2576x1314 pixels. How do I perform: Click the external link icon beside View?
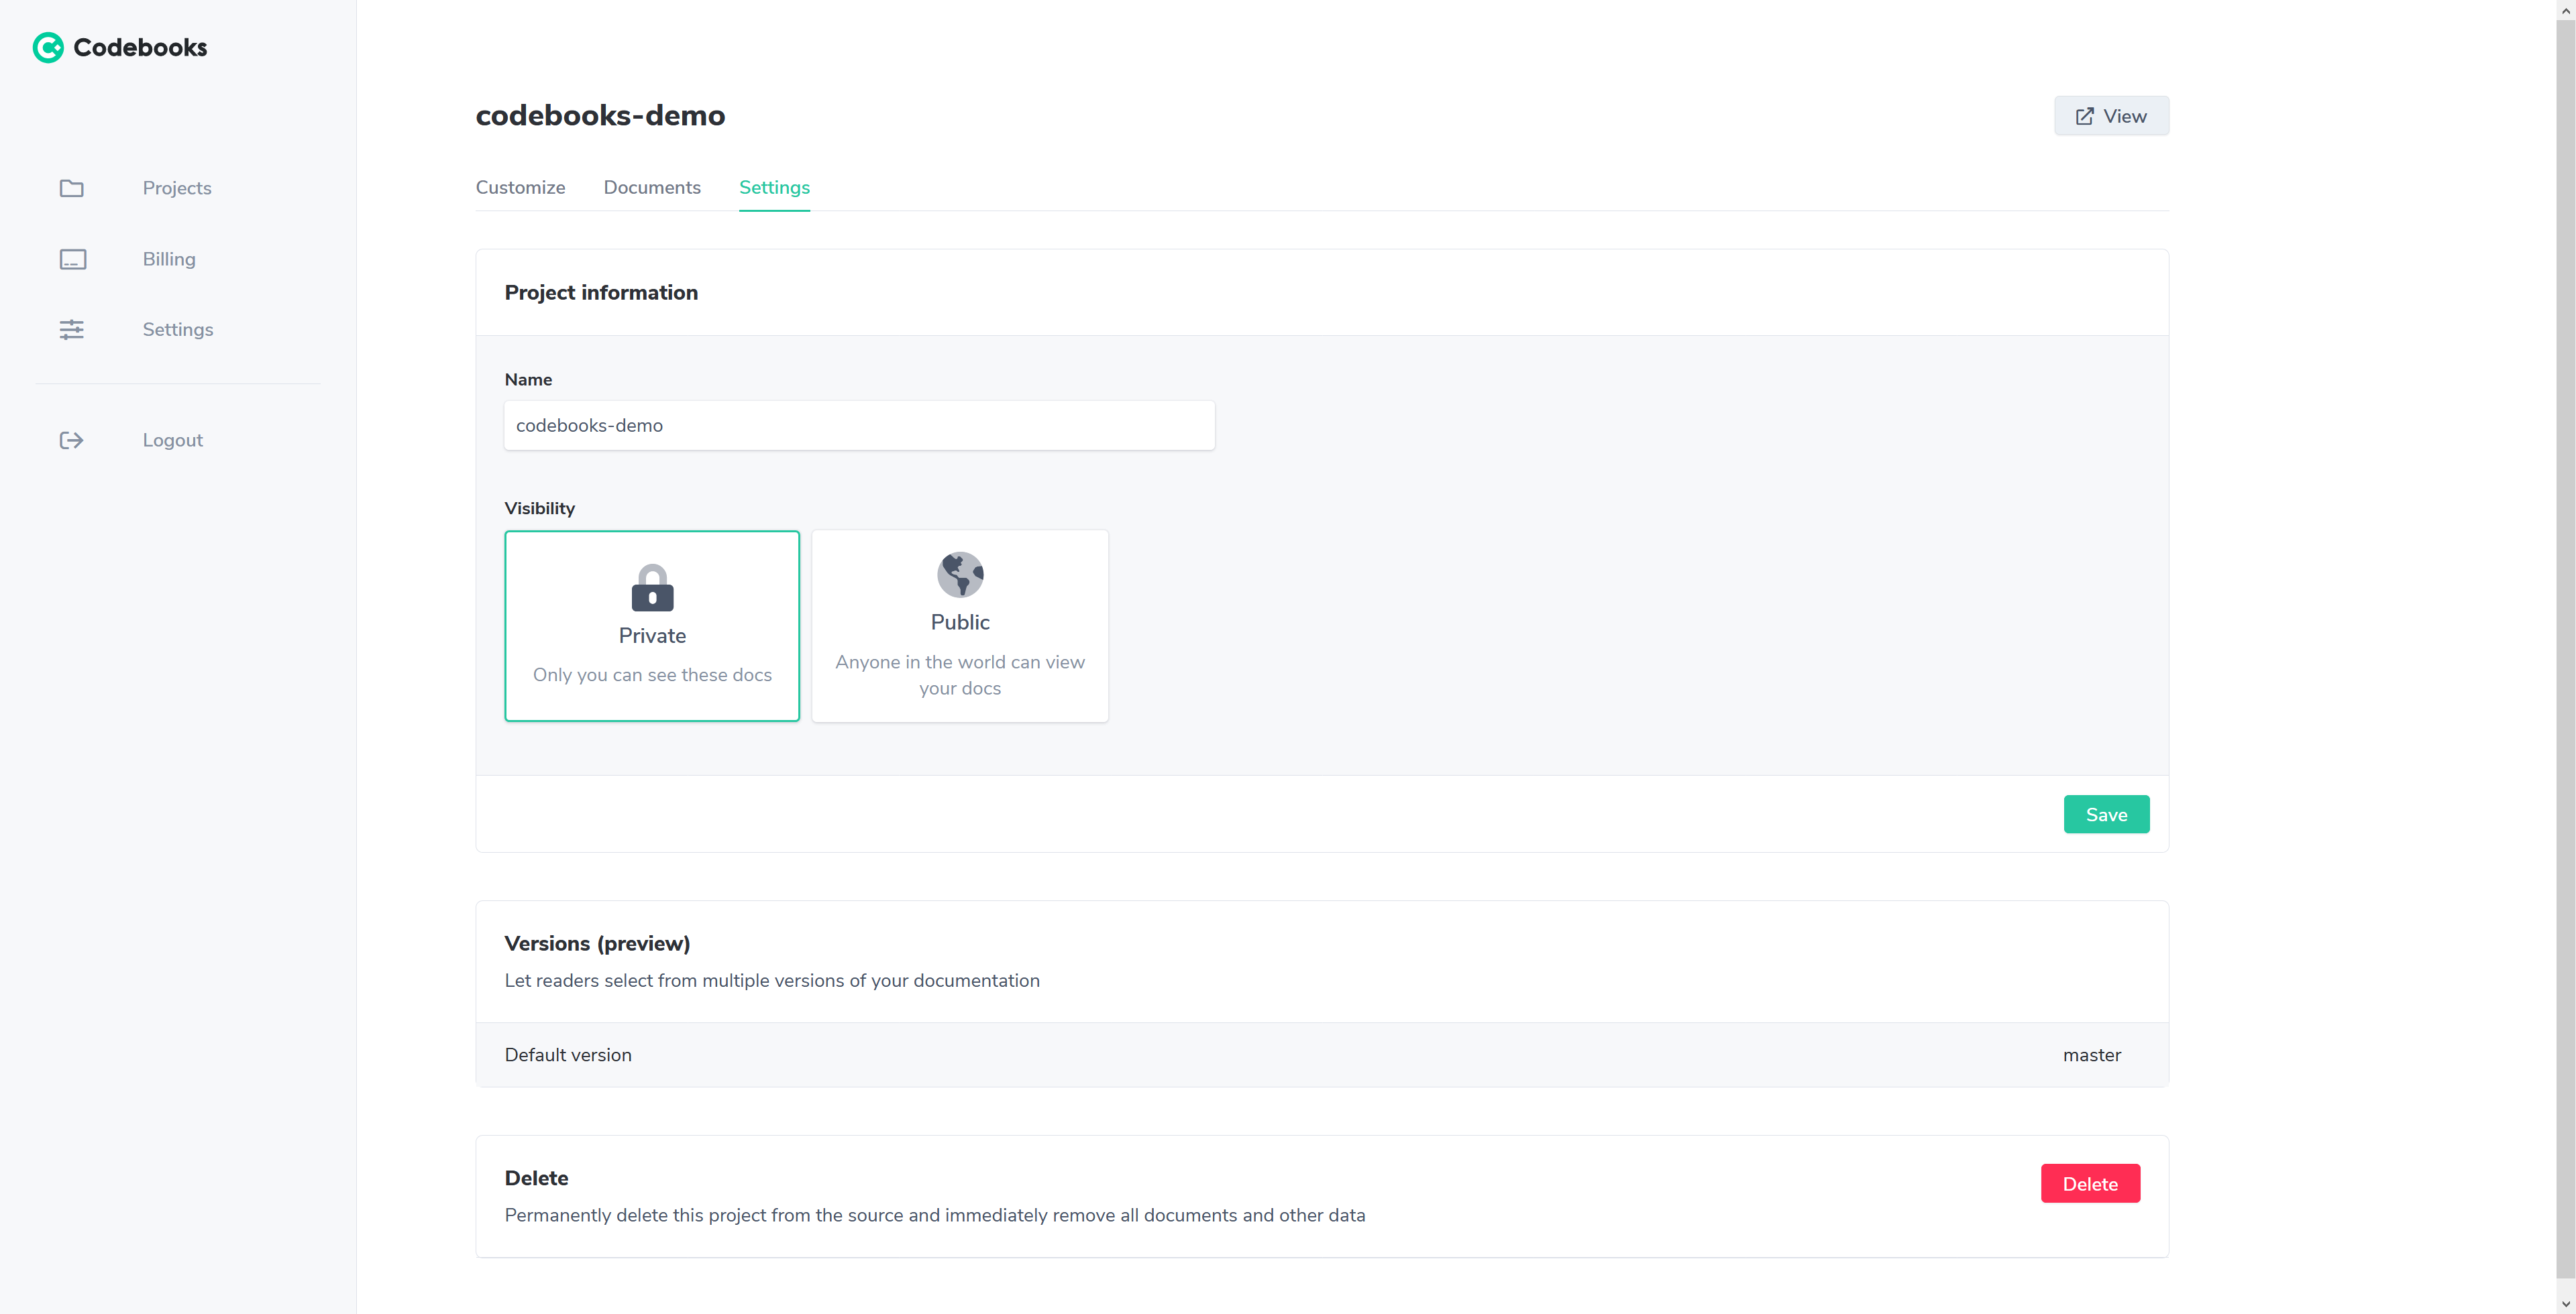(2084, 117)
